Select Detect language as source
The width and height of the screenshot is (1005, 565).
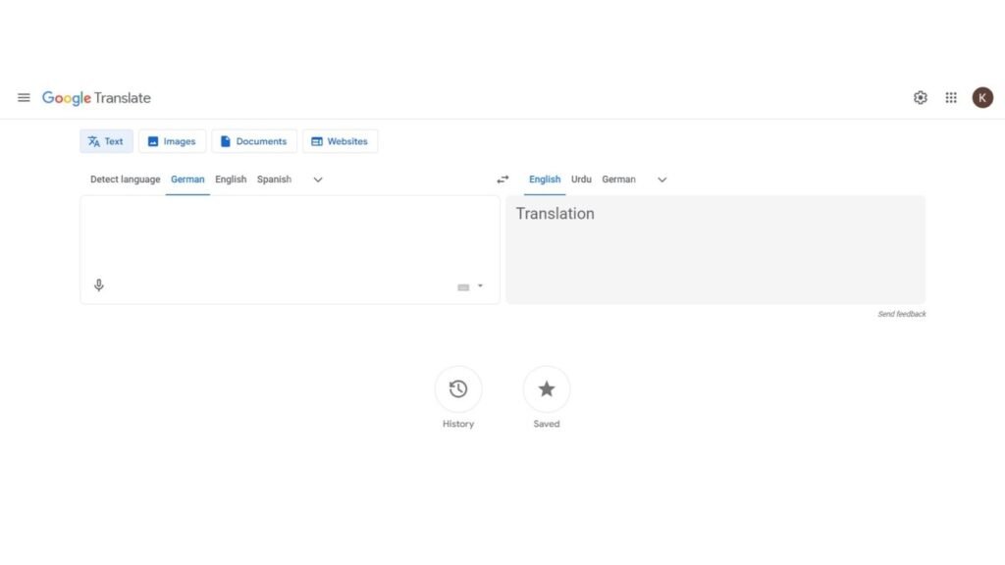pos(125,180)
